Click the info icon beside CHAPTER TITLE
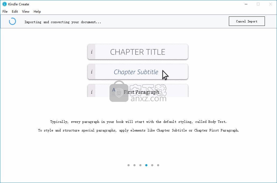277x183 pixels. (91, 52)
